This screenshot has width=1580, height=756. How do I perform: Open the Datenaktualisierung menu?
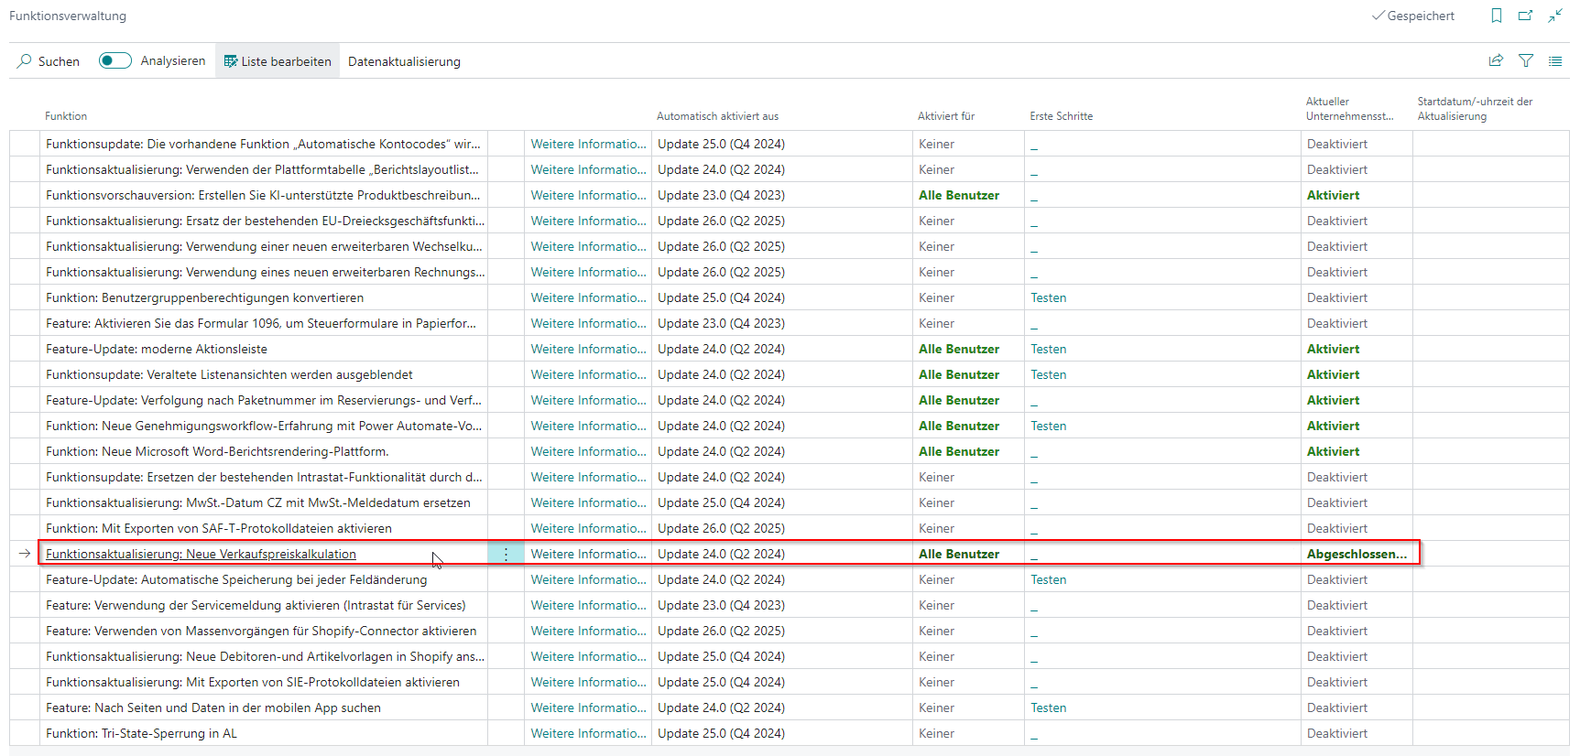pos(404,61)
